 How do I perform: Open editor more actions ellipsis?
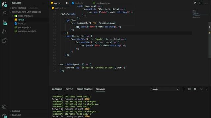[206, 3]
